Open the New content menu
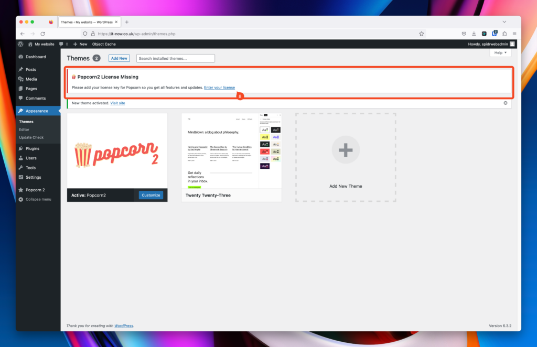Screen dimensions: 537x347 click(x=80, y=44)
